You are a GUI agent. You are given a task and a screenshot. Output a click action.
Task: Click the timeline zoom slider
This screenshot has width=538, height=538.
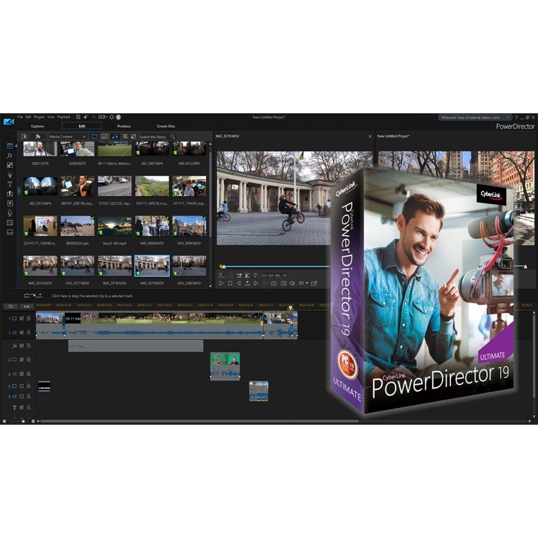coord(23,421)
